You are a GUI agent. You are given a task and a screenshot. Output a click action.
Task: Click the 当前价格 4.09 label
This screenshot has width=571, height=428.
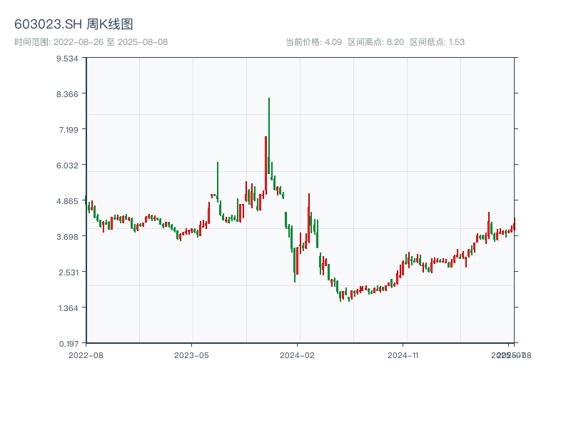[313, 42]
